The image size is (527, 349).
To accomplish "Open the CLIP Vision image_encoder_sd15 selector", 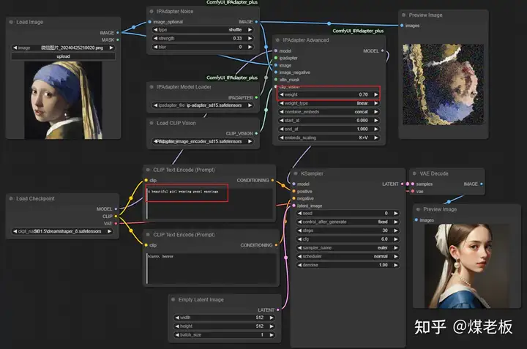I will tap(203, 141).
